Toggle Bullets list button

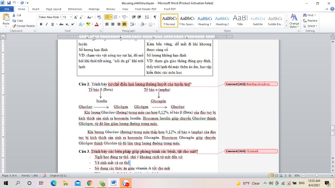tap(107, 17)
